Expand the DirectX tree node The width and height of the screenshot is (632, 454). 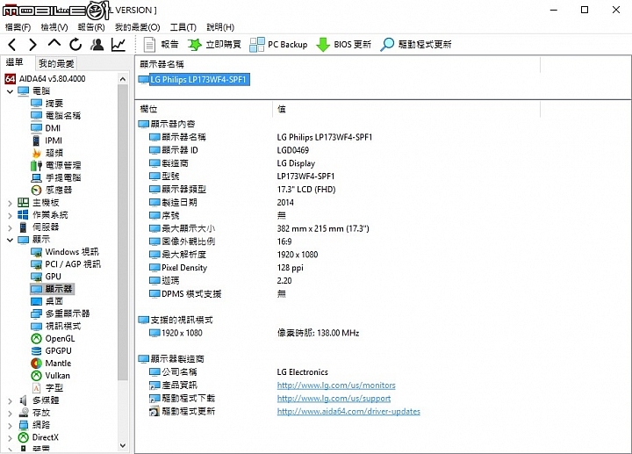pyautogui.click(x=10, y=438)
